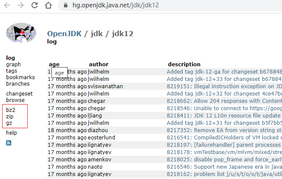Open '8218162: problem list' changeset
Screen dimensions: 282x179
click(x=224, y=174)
